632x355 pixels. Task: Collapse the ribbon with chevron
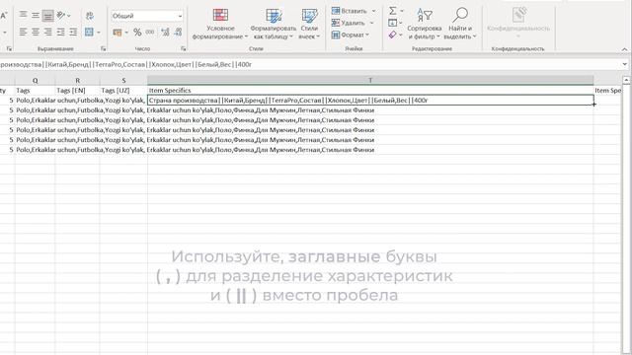[x=624, y=49]
